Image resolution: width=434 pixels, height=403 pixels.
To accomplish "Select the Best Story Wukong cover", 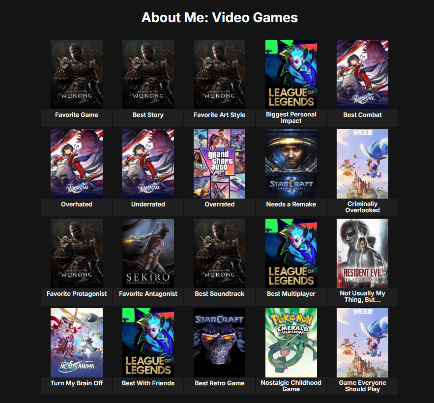I will pos(148,74).
